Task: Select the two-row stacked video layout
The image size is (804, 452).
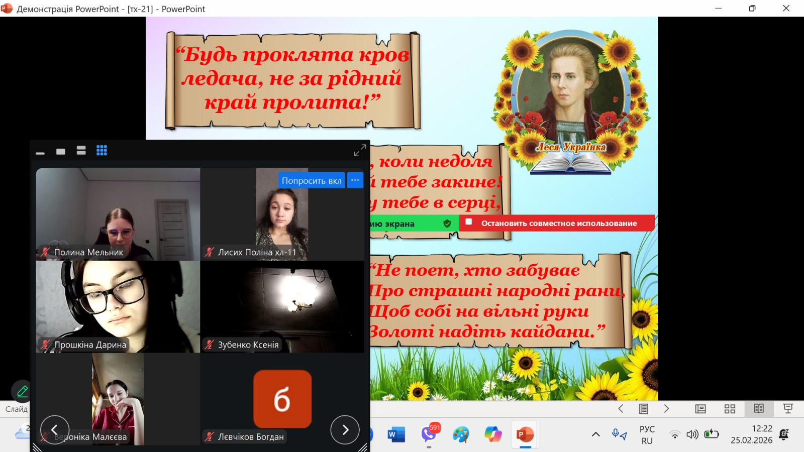Action: click(x=81, y=151)
